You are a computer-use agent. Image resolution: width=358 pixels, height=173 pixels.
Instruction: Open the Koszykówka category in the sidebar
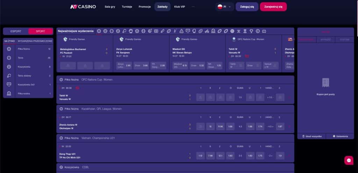click(x=28, y=67)
